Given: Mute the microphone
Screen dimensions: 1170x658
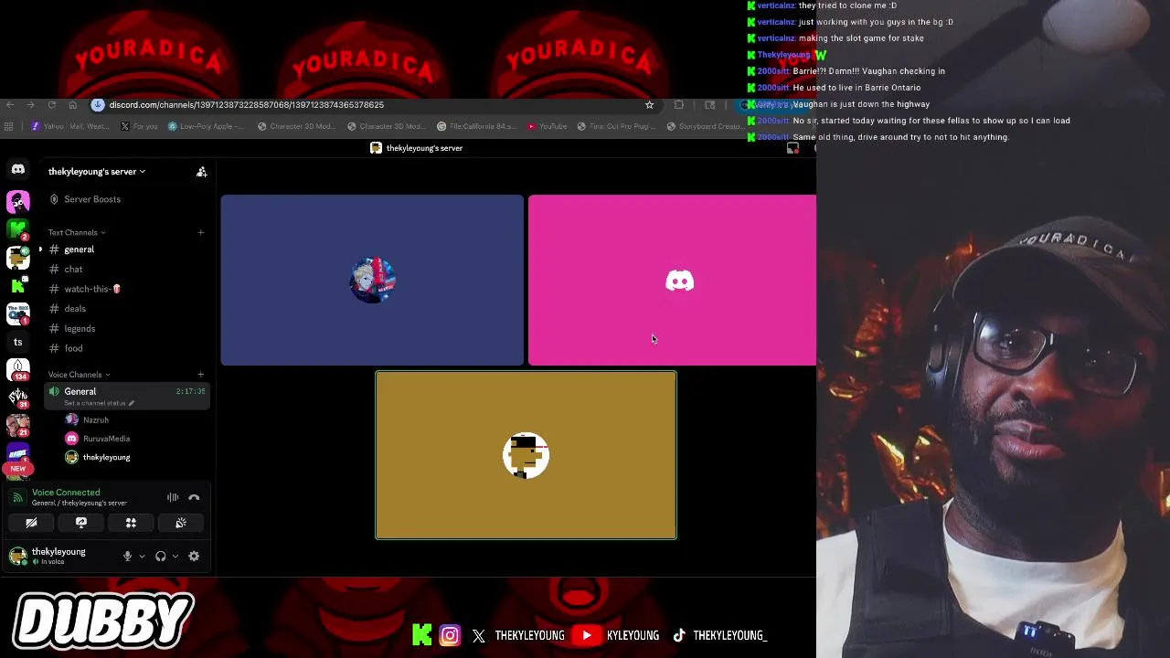Looking at the screenshot, I should (127, 556).
